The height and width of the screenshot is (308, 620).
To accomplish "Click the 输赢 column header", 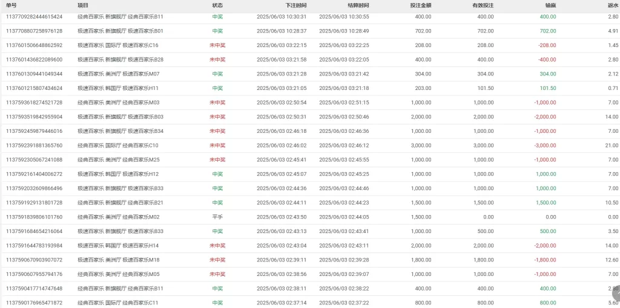I will (x=551, y=5).
